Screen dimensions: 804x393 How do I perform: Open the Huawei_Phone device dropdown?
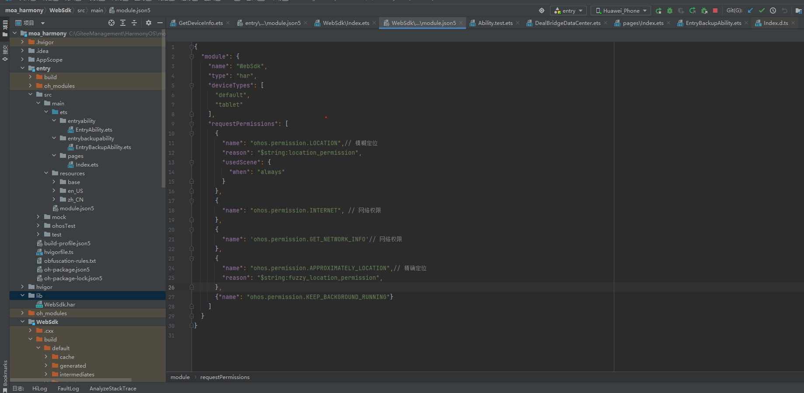(x=620, y=10)
